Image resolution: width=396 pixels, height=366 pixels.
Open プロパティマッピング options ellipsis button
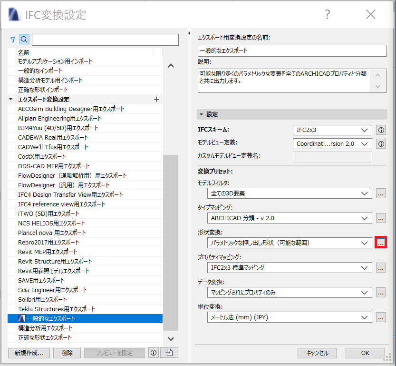tap(381, 267)
